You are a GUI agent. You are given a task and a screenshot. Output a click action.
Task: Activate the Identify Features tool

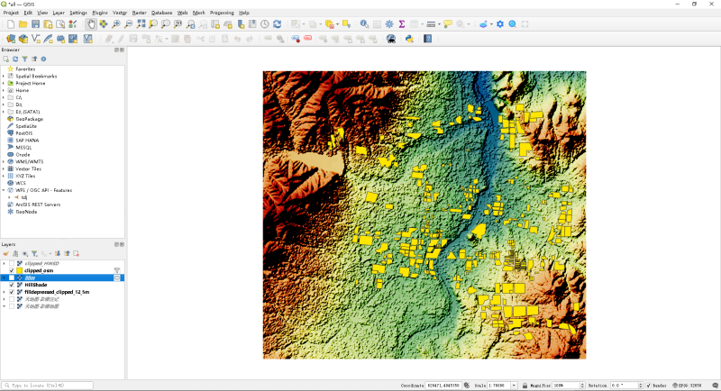364,24
